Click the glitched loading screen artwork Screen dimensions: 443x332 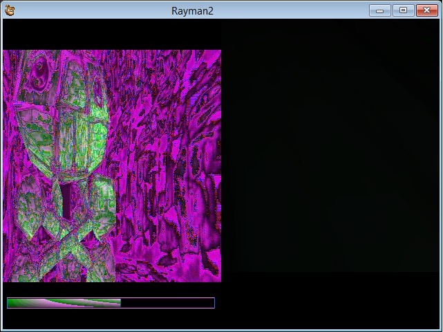(x=112, y=166)
